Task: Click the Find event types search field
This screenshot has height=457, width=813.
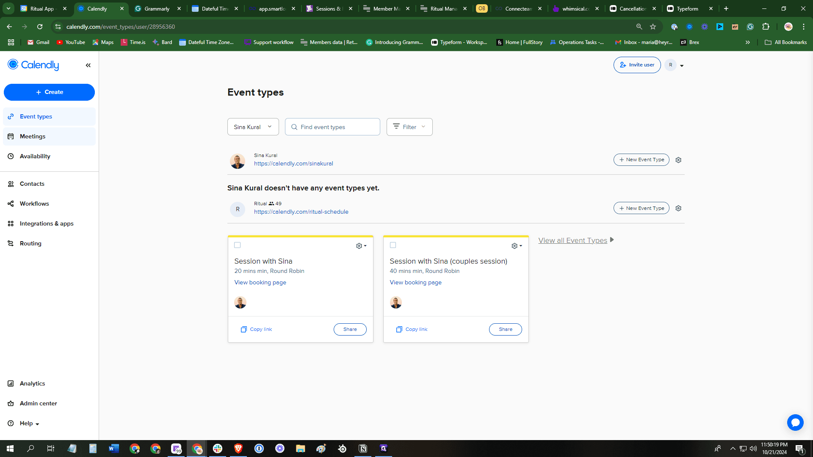Action: [332, 127]
